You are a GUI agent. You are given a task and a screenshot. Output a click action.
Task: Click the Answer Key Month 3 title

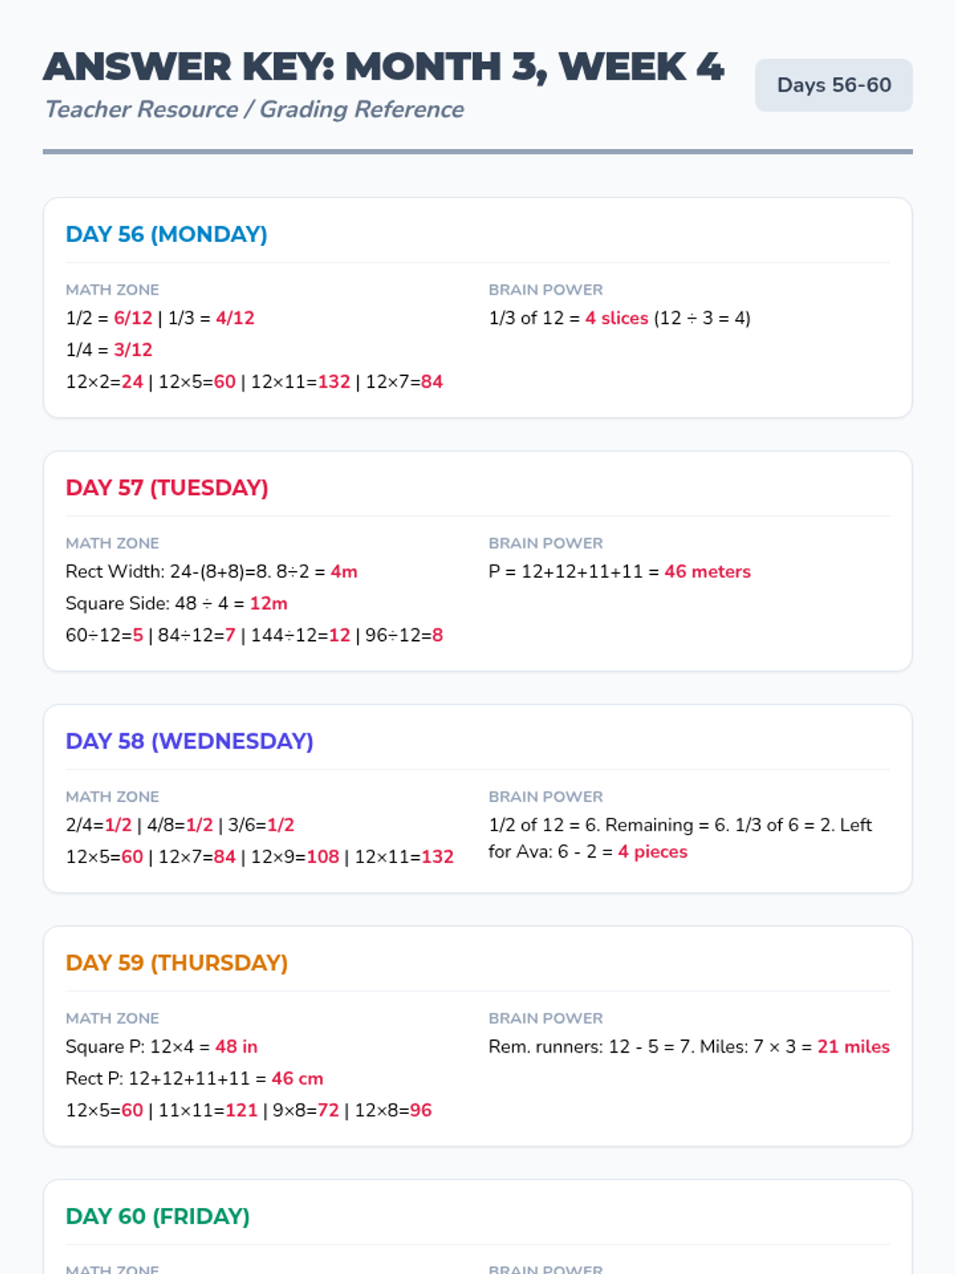click(x=384, y=67)
